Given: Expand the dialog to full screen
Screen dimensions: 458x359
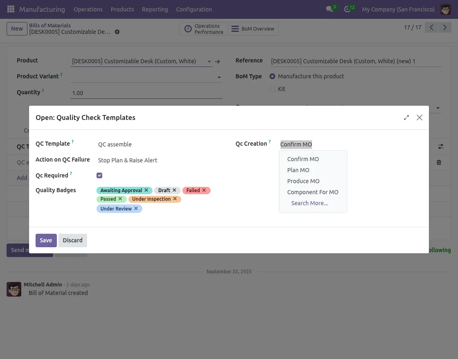Looking at the screenshot, I should coord(406,117).
